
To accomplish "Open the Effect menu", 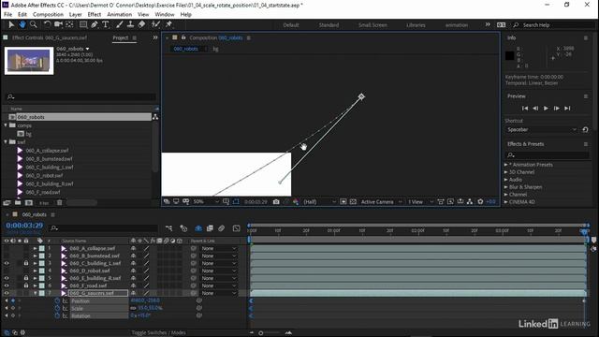I will click(x=95, y=15).
